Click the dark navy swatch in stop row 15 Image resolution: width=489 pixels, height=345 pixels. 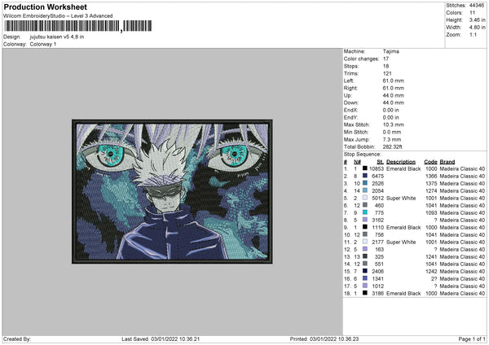pos(365,271)
